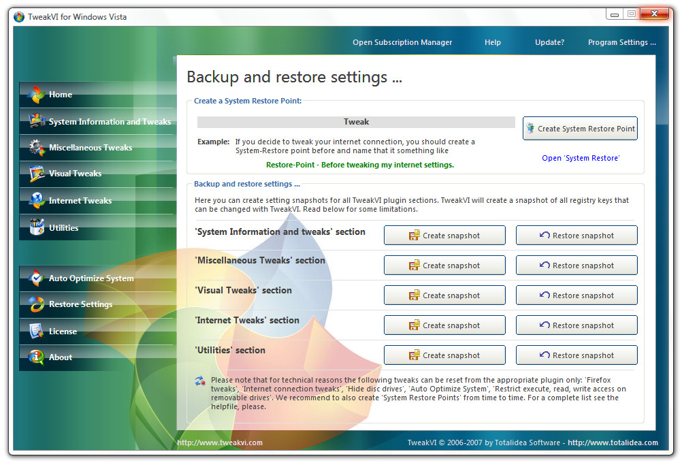Restore snapshot for System Information and tweaks section
The height and width of the screenshot is (467, 682).
[577, 236]
